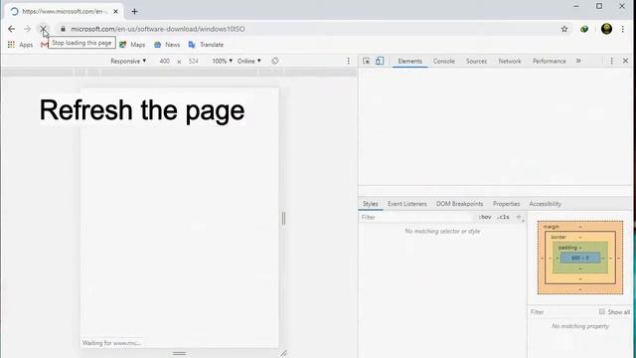
Task: Select the Properties sub-tab
Action: (x=506, y=204)
